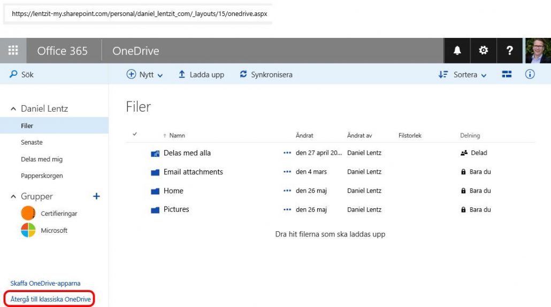Open the Email attachments folder name
The image size is (551, 307).
click(193, 172)
